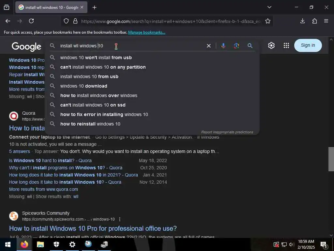Search by image with Google Lens
Viewport: 334px width, 251px height.
(236, 46)
